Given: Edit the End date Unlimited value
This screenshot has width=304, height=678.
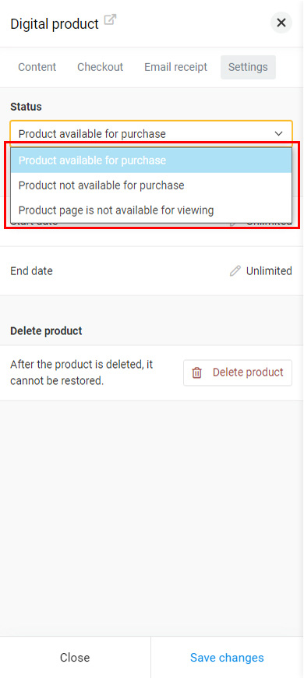Looking at the screenshot, I should coord(269,271).
